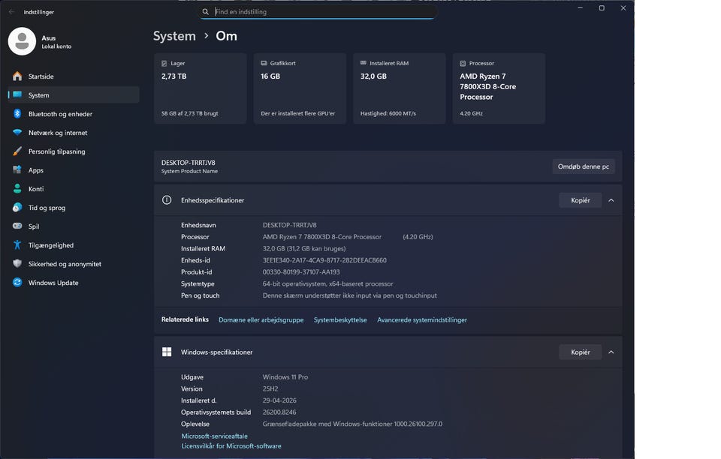This screenshot has width=721, height=459.
Task: Click the Oplevelse Grænsefladepakke value
Action: click(x=353, y=424)
